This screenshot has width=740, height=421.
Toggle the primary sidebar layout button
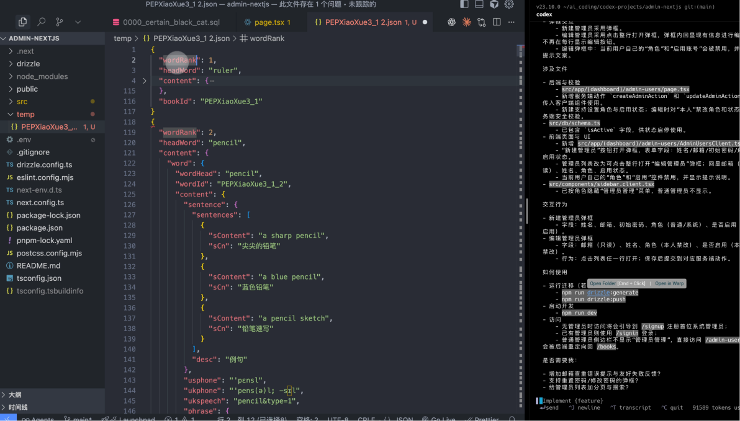464,4
